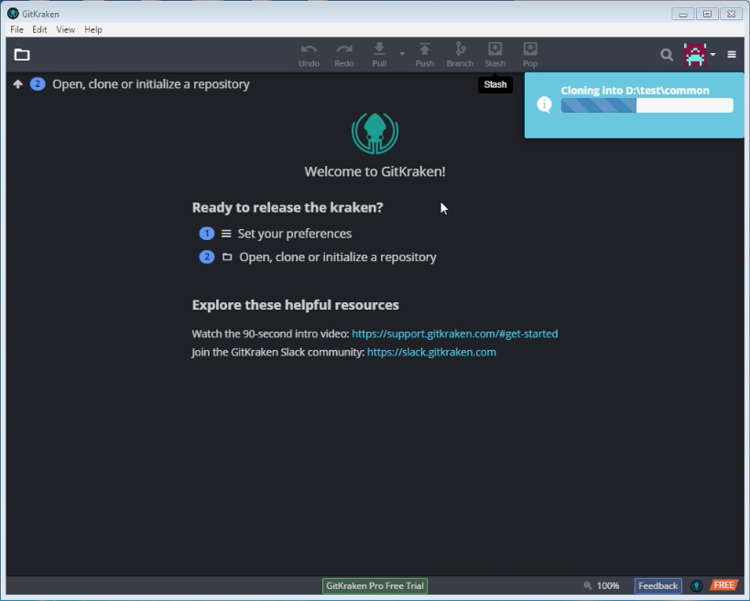Image resolution: width=750 pixels, height=601 pixels.
Task: Click the Feedback button
Action: [658, 585]
